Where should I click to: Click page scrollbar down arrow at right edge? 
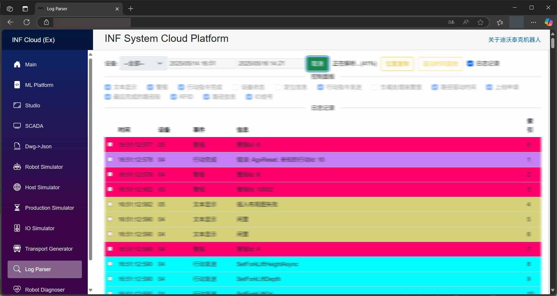click(553, 290)
